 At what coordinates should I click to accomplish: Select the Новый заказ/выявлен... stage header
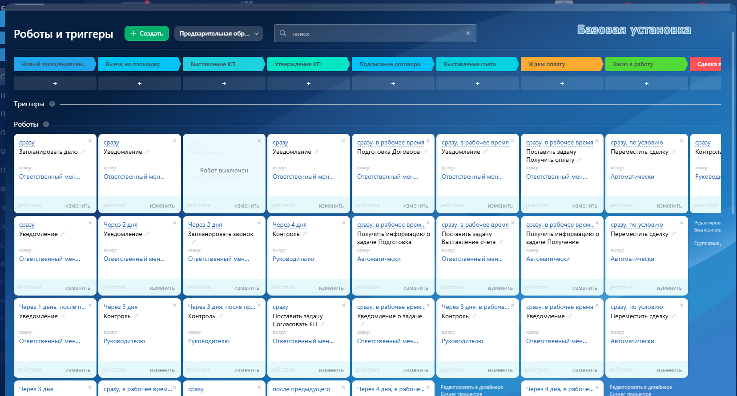point(54,64)
